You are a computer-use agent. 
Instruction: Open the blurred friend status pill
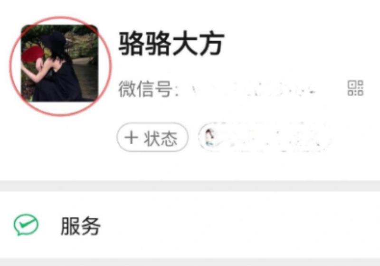(265, 138)
